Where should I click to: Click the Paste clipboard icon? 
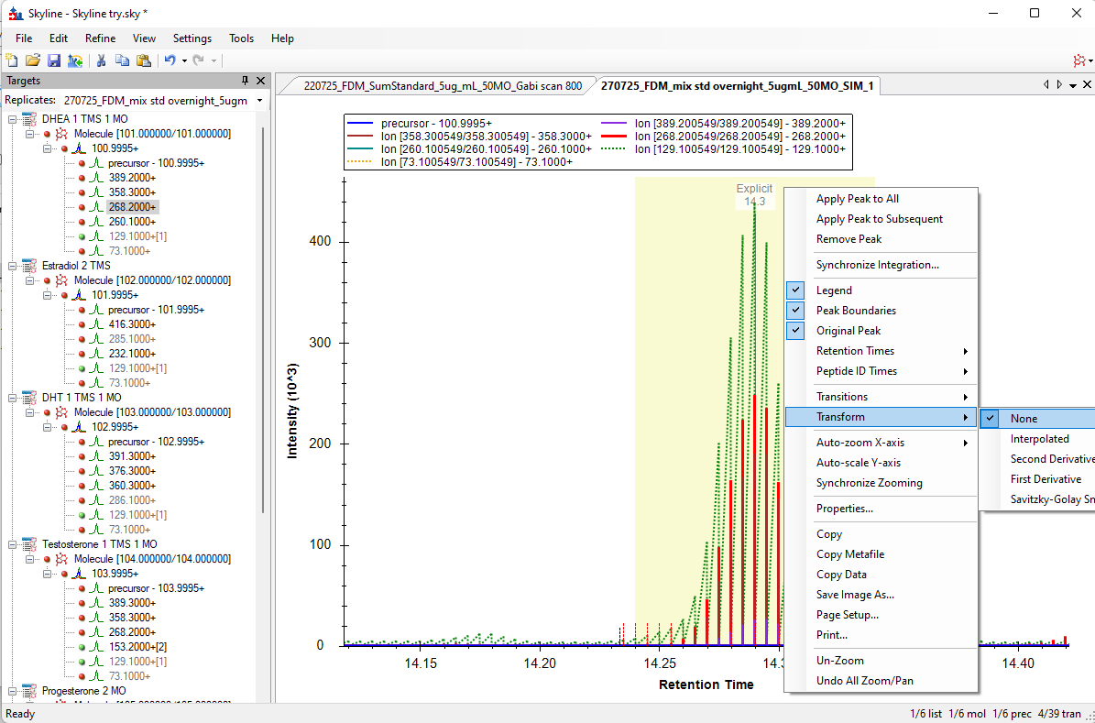(x=143, y=60)
